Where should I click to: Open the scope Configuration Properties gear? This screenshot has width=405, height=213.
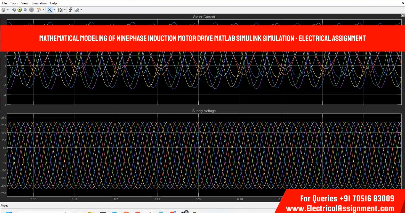[3, 10]
